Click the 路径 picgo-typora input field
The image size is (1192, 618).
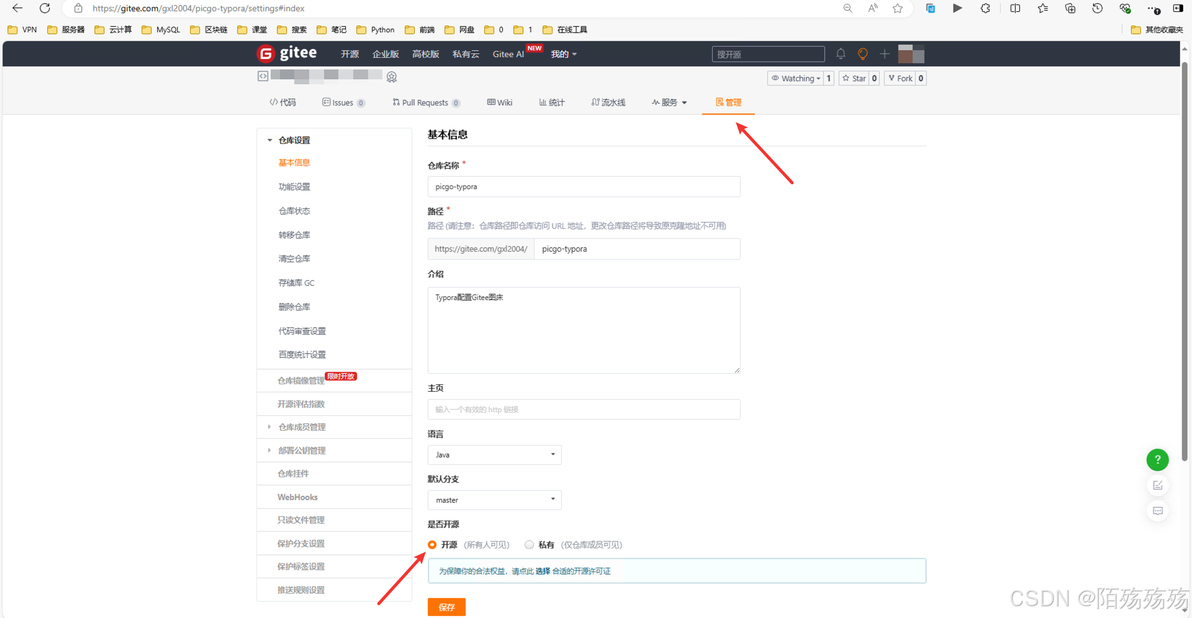(x=637, y=249)
